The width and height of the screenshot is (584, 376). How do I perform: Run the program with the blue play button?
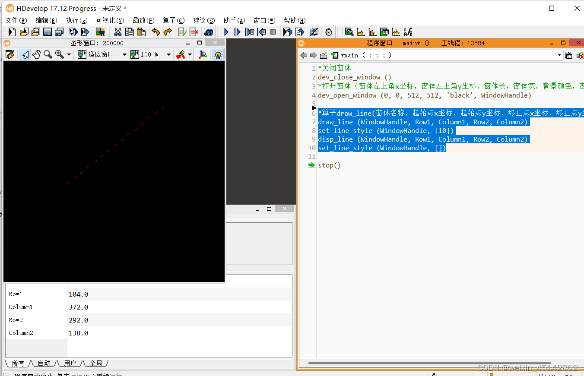[226, 32]
